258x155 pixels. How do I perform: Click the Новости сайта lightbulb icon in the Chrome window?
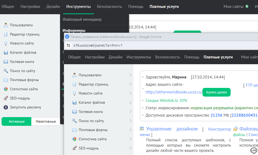point(75,93)
